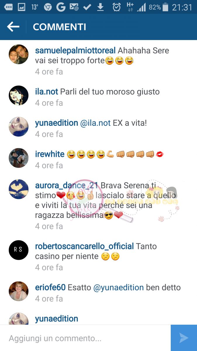The width and height of the screenshot is (197, 351).
Task: Tap the @ila.not mention in yunaedition's reply
Action: pos(95,123)
